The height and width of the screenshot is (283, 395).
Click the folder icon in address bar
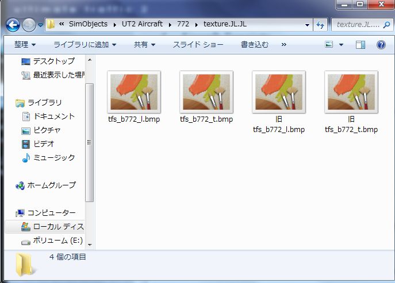[51, 25]
